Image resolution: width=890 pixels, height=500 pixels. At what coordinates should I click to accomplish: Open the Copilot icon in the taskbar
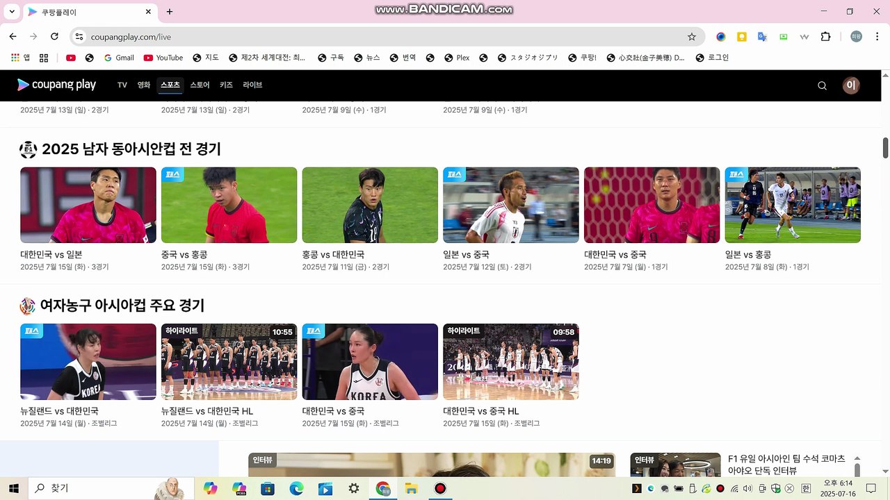[210, 488]
